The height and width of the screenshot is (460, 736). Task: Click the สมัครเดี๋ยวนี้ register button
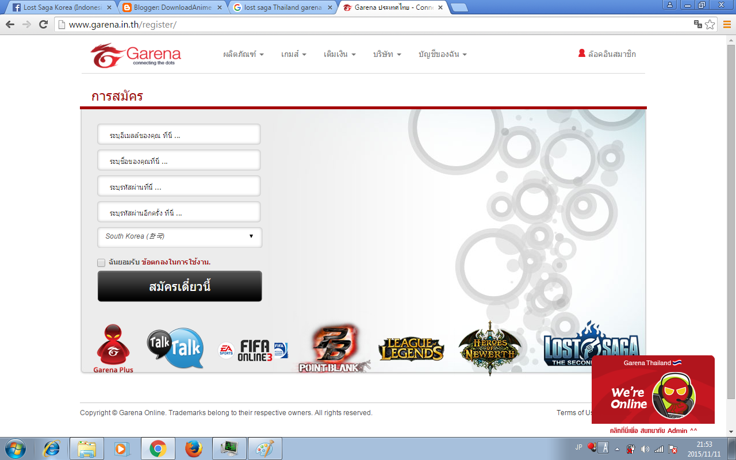[180, 286]
